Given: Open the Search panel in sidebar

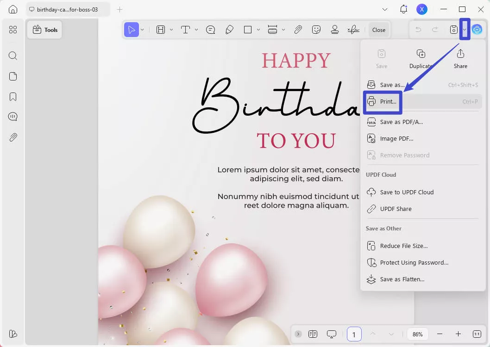Looking at the screenshot, I should point(13,56).
